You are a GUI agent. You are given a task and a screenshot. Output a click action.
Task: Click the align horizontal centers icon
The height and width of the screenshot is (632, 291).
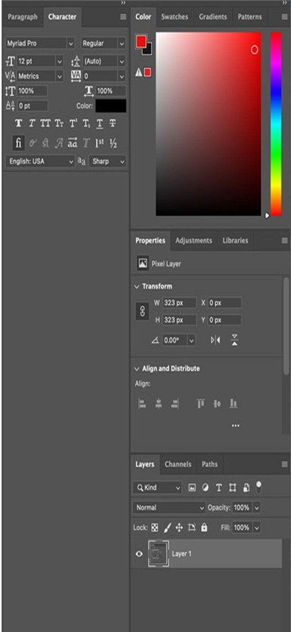[x=158, y=404]
